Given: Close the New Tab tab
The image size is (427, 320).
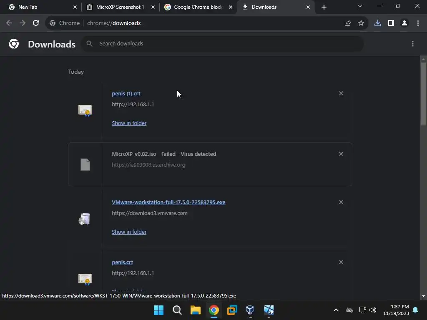Looking at the screenshot, I should (x=75, y=7).
